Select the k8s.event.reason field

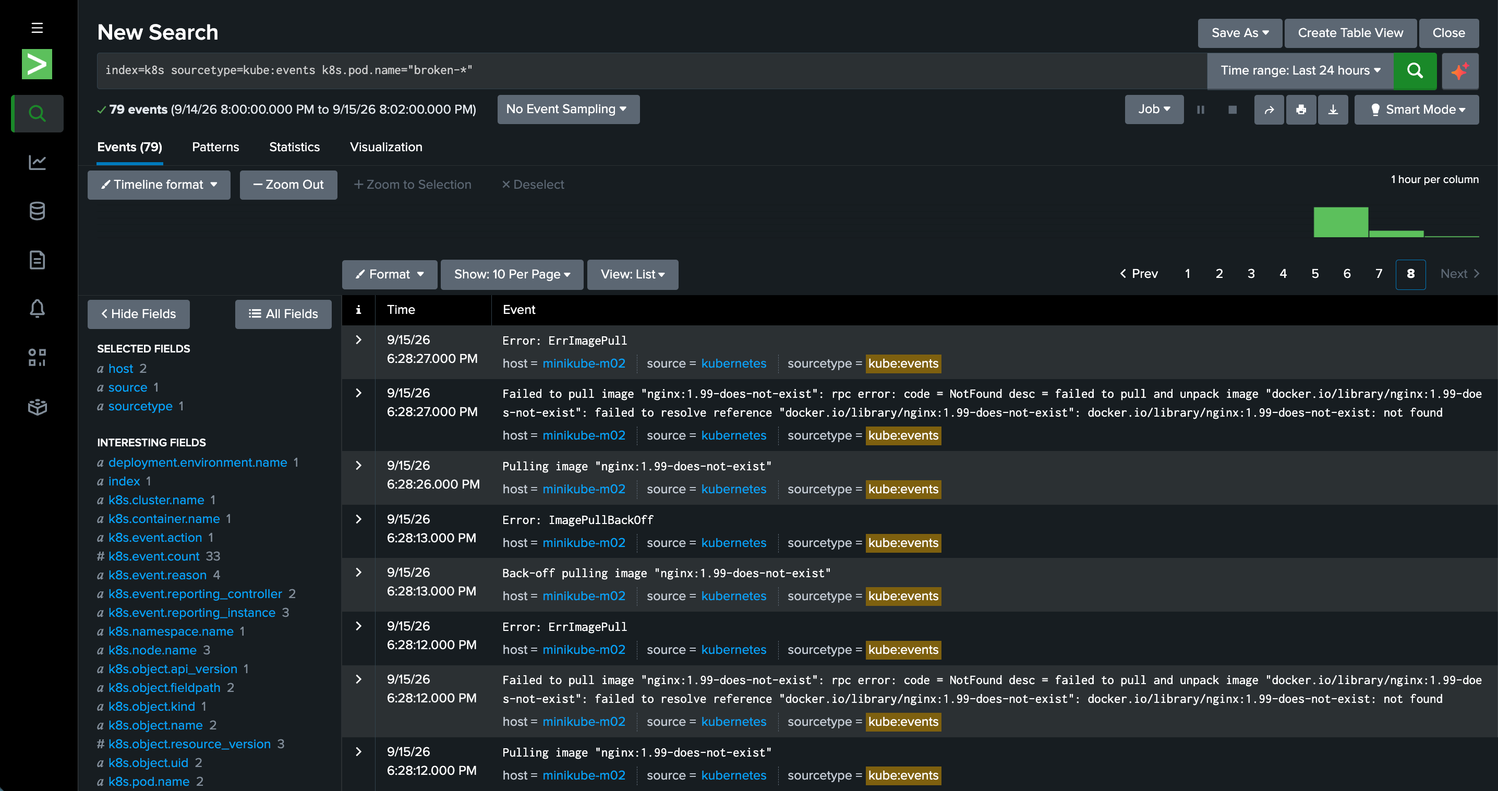[x=158, y=575]
